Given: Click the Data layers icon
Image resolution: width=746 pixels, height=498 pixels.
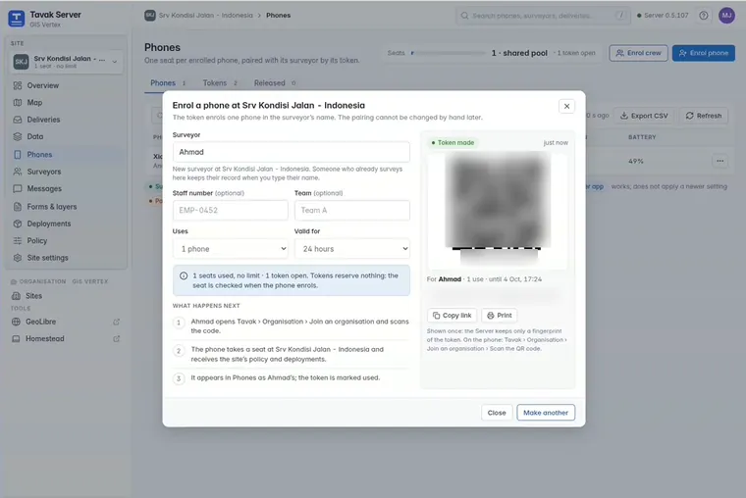Looking at the screenshot, I should 18,137.
